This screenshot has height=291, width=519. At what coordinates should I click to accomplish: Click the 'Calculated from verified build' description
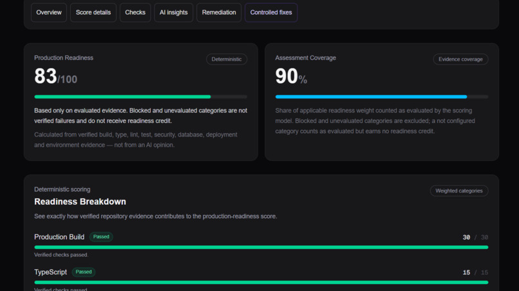(x=136, y=140)
